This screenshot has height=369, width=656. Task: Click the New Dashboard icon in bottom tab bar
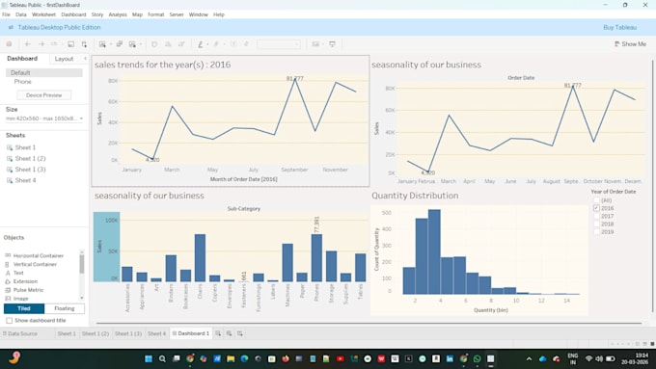tap(229, 333)
